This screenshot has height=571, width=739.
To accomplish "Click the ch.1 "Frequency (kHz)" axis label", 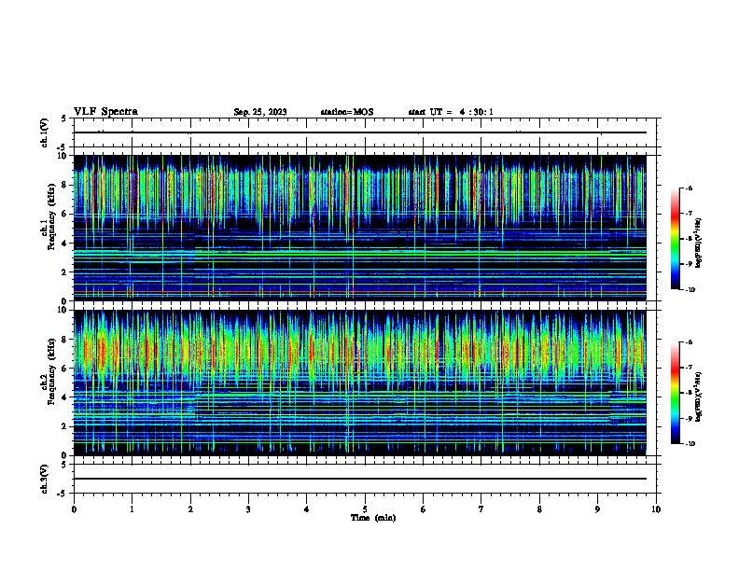I will click(52, 216).
